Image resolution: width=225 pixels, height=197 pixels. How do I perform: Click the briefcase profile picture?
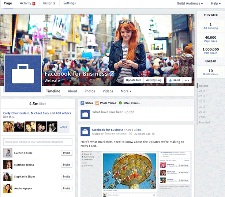point(23,73)
